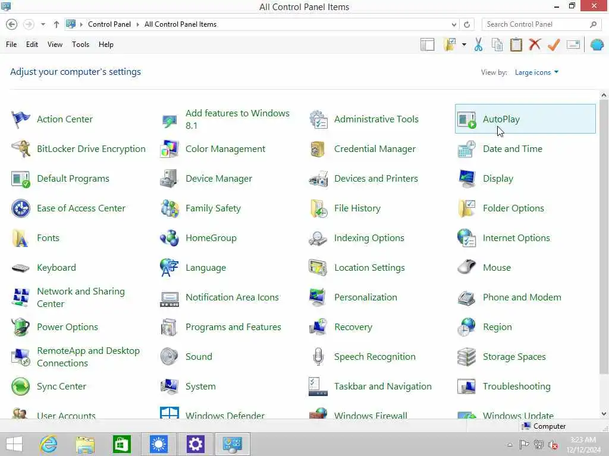This screenshot has height=456, width=609.
Task: Open the View by Large icons dropdown
Action: coord(536,72)
